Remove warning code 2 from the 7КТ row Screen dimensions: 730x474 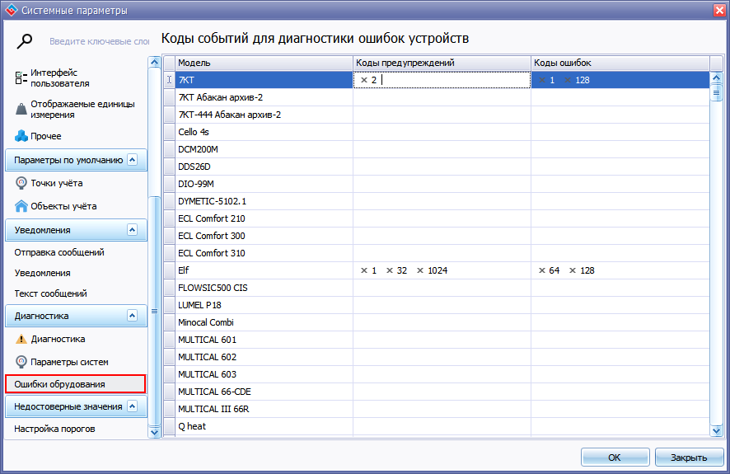[x=364, y=80]
